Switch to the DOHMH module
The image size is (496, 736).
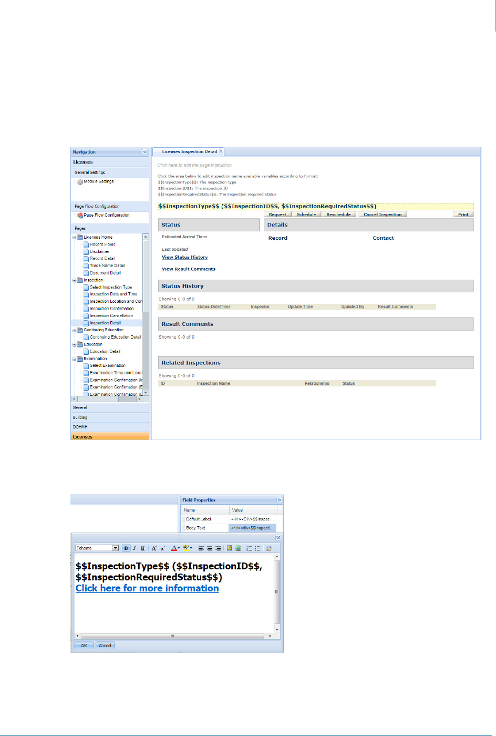tap(110, 427)
